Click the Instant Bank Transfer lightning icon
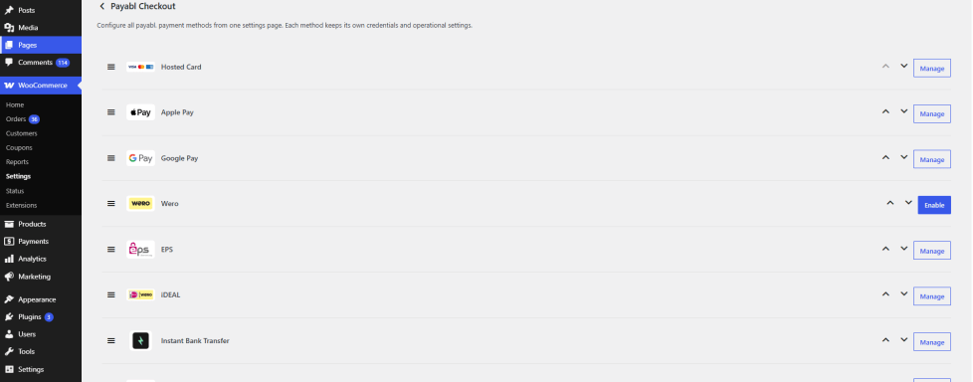973x382 pixels. point(141,340)
